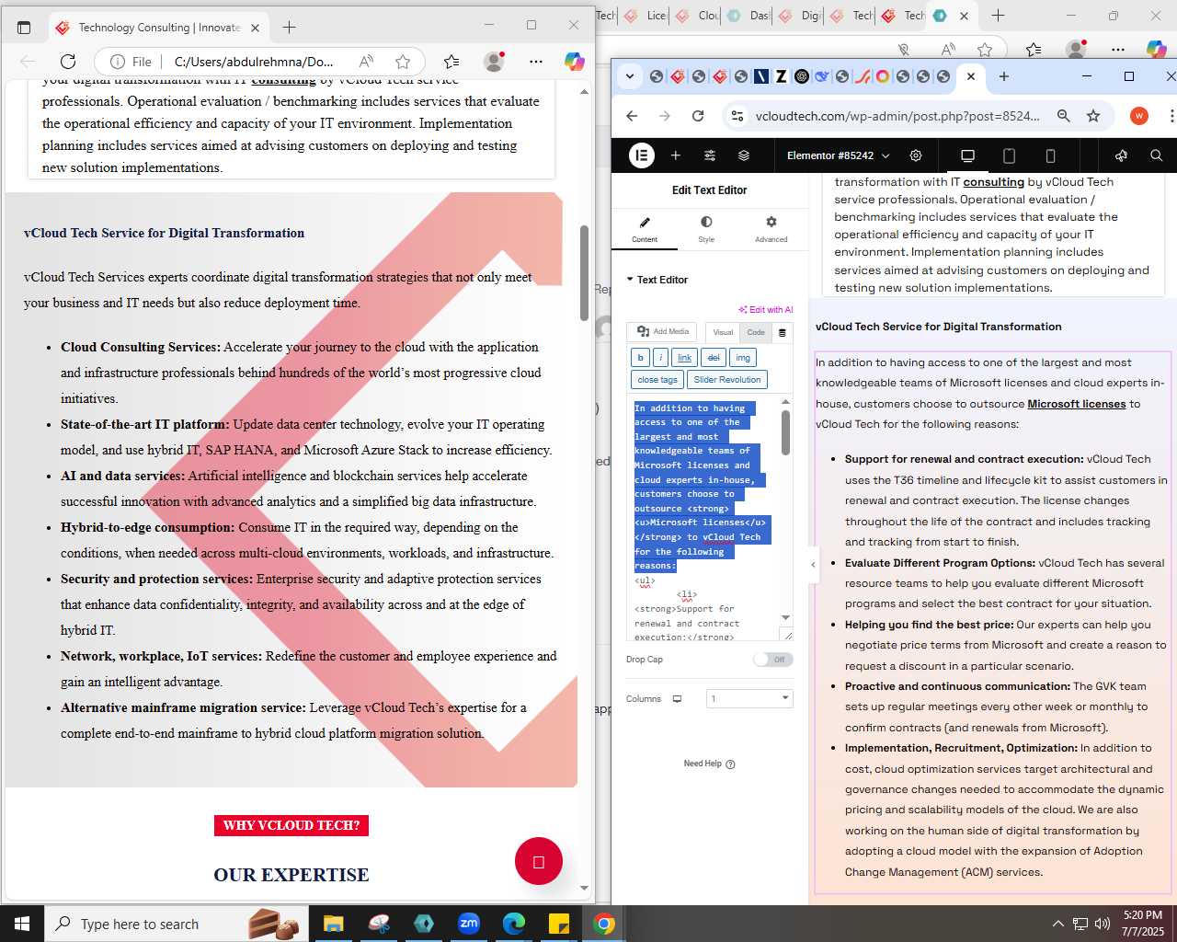Click Chrome's back arrow
The width and height of the screenshot is (1177, 942).
click(x=632, y=116)
